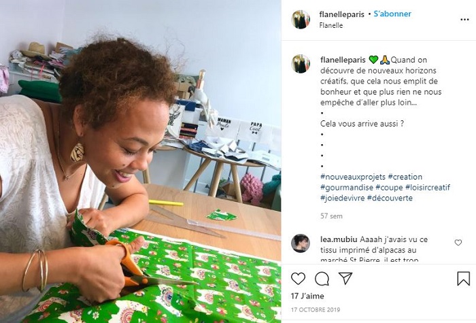Save post with bookmark icon
This screenshot has width=476, height=323.
pos(463,278)
